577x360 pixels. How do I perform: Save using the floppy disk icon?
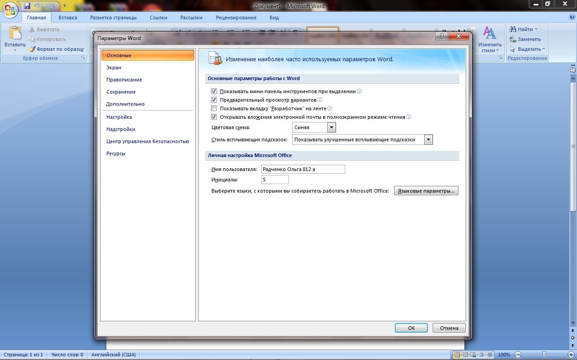pos(27,6)
